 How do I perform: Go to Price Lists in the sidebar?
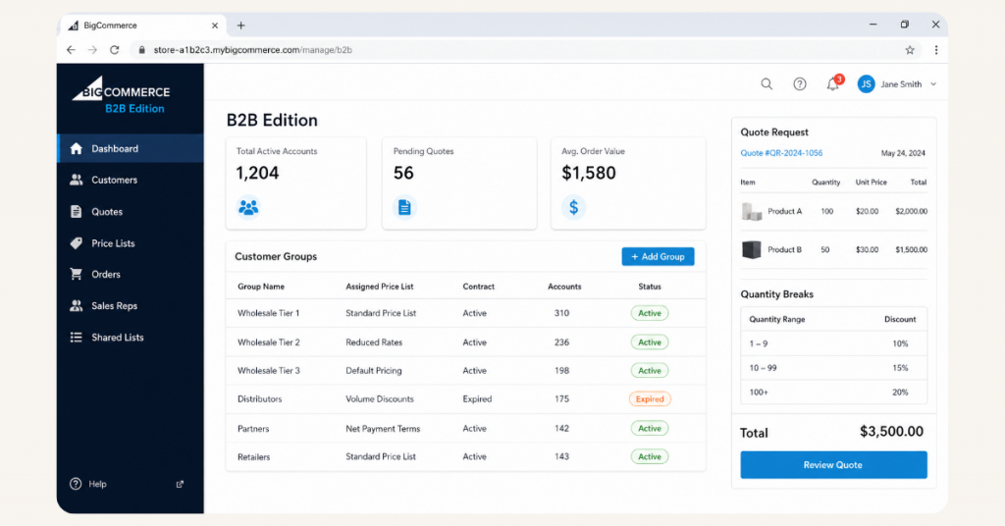(113, 243)
